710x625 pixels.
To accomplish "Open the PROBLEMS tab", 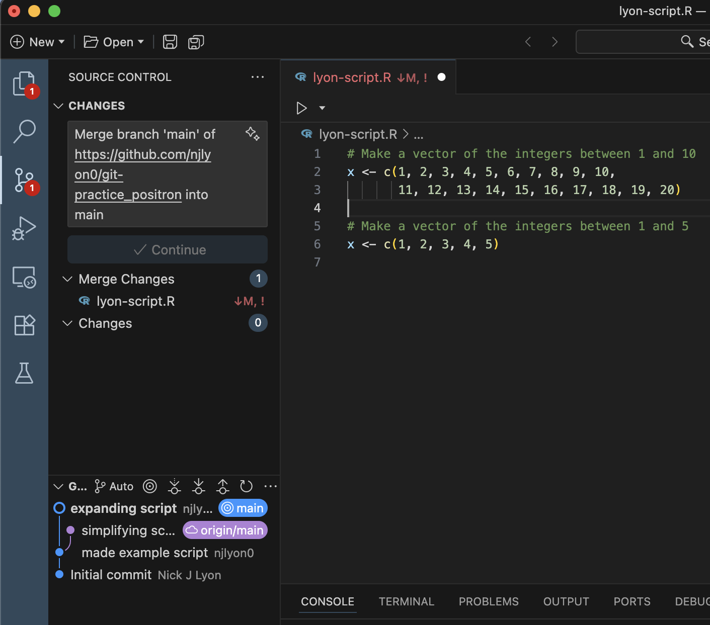I will click(488, 601).
